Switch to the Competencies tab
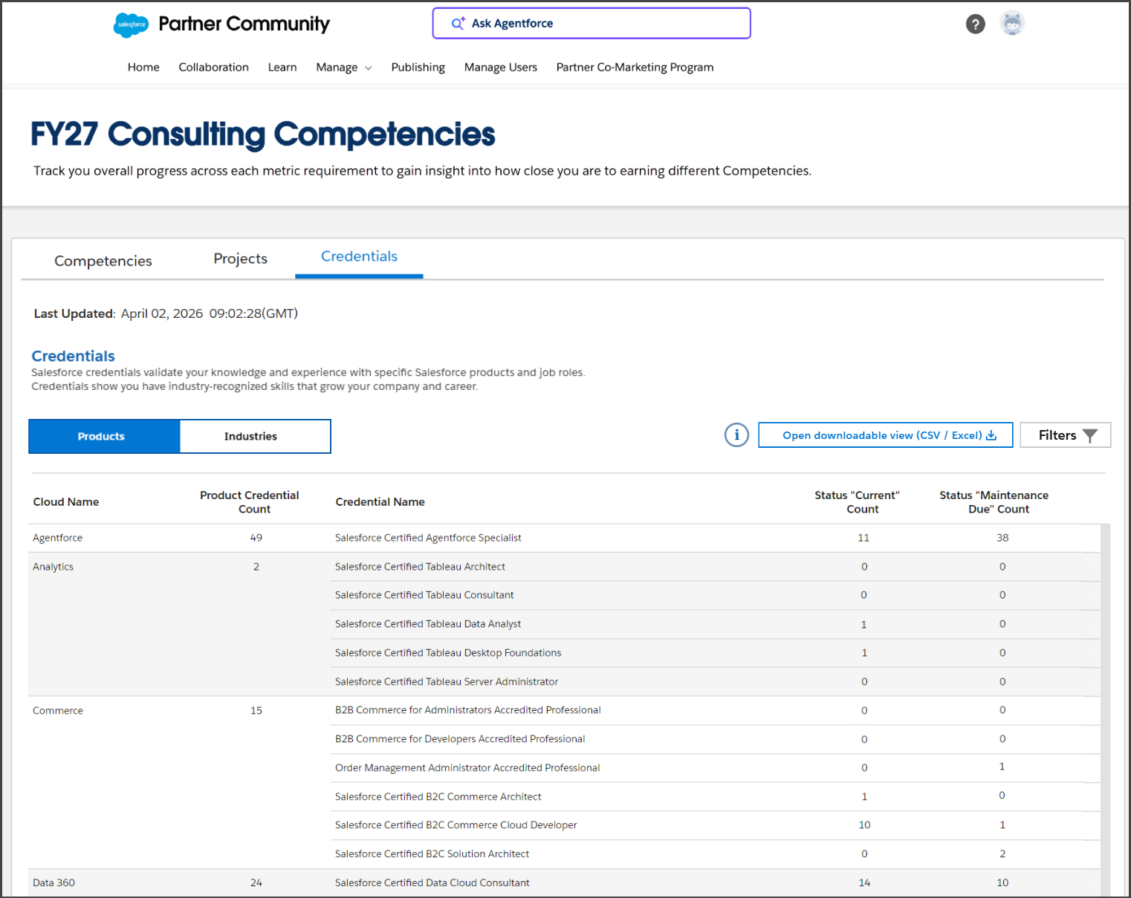Screen dimensions: 1131x898 coord(103,261)
